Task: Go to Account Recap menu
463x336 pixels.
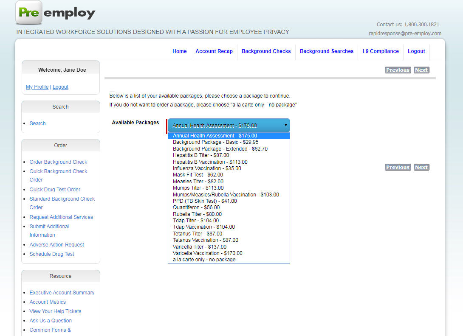Action: [x=214, y=51]
